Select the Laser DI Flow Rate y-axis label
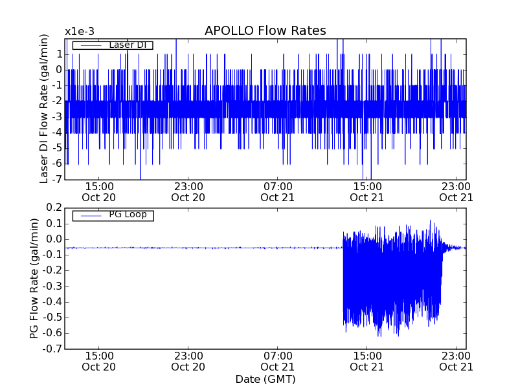 (44, 109)
